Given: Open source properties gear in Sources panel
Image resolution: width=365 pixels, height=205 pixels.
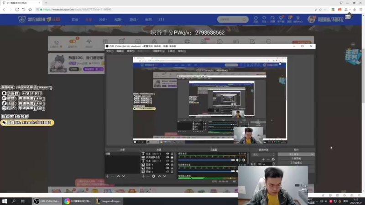Looking at the screenshot, I should tap(154, 176).
